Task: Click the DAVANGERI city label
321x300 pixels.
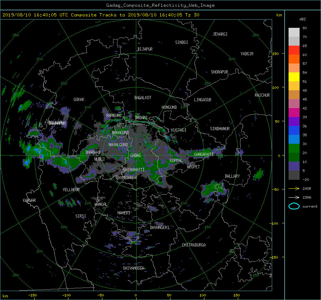Action: 159,228
